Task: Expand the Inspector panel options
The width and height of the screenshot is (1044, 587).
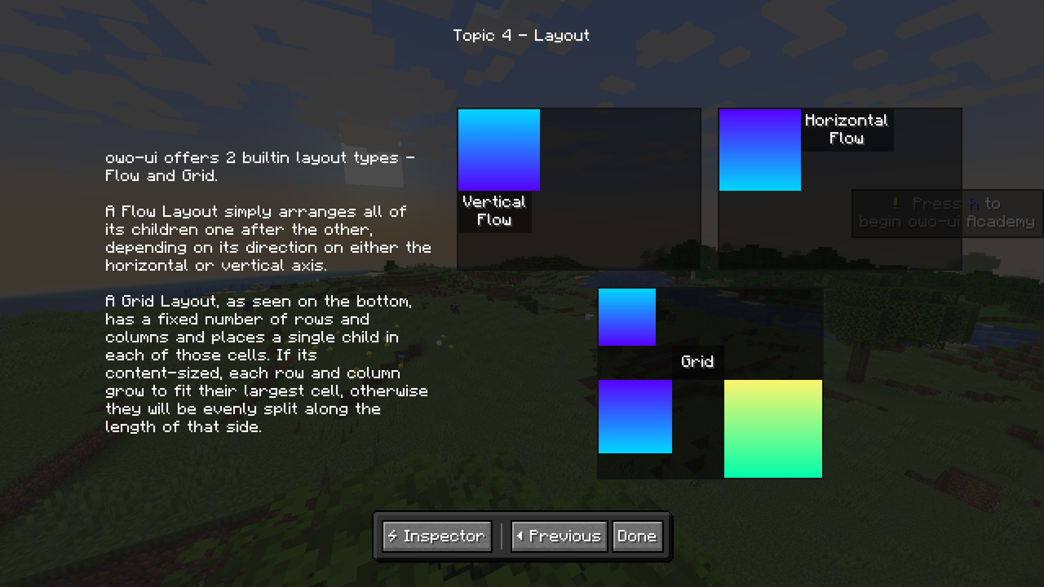Action: (437, 535)
